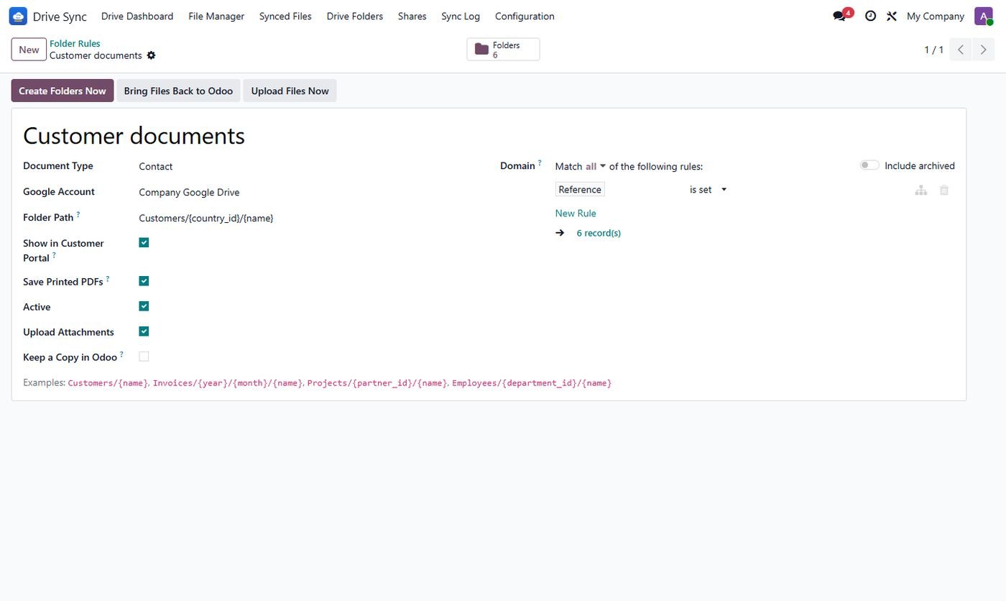Open the debug tools wrench icon
The width and height of the screenshot is (1006, 601).
click(891, 16)
